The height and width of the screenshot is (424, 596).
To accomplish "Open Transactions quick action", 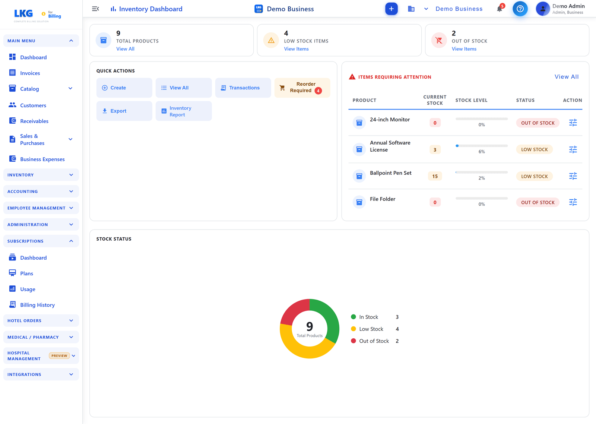I will 243,88.
